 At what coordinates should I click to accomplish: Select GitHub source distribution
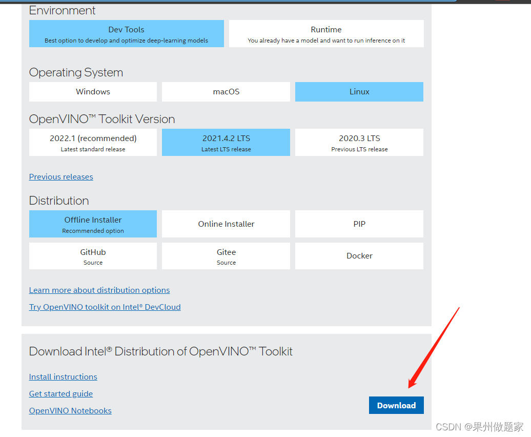pyautogui.click(x=92, y=255)
